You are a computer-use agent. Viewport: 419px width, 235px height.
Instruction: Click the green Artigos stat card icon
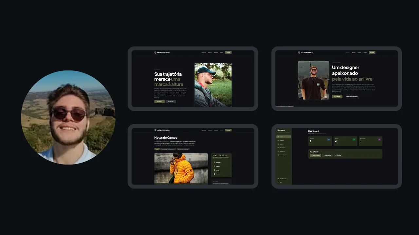[x=354, y=139]
